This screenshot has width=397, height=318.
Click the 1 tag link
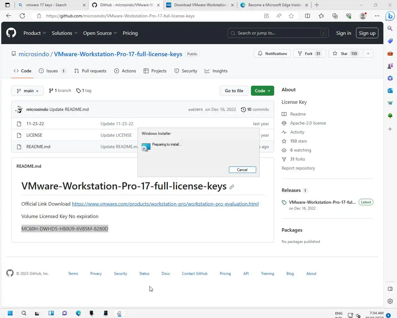[84, 91]
